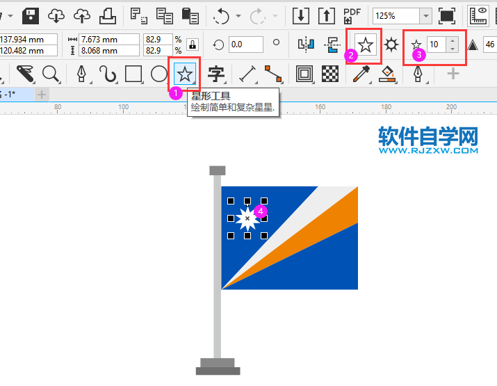Select the Rectangle tool
The width and height of the screenshot is (497, 386).
133,74
